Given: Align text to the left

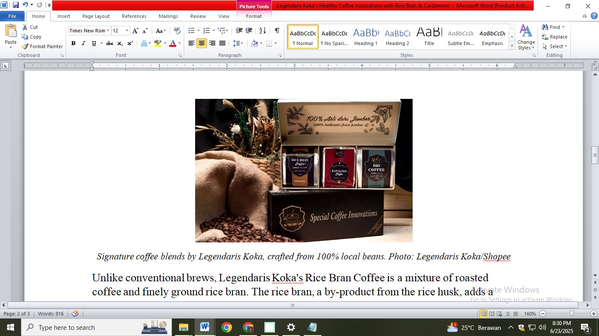Looking at the screenshot, I should (192, 43).
